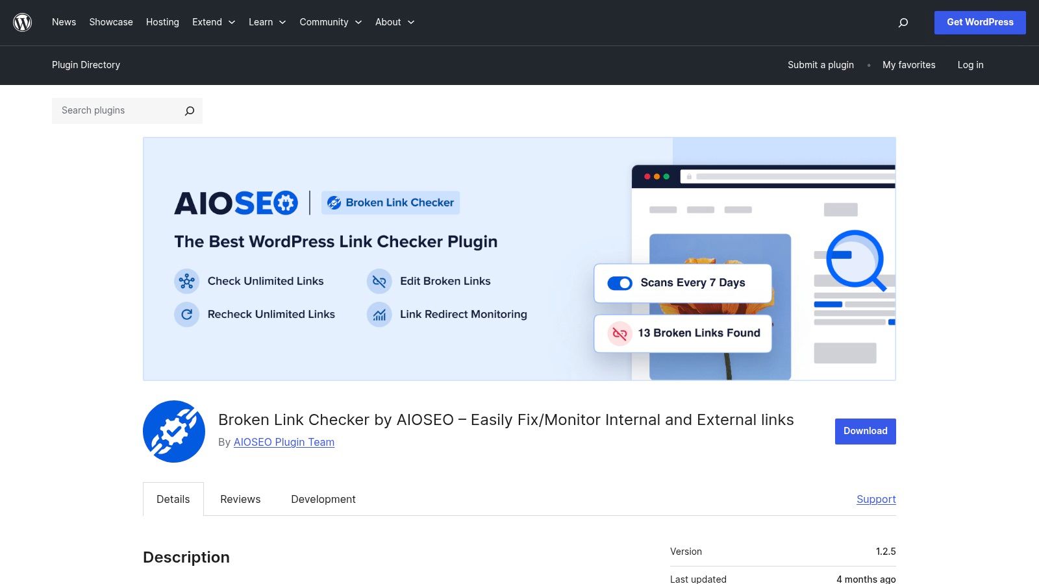Click the Broken Link Checker plugin icon
This screenshot has width=1039, height=584.
173,431
